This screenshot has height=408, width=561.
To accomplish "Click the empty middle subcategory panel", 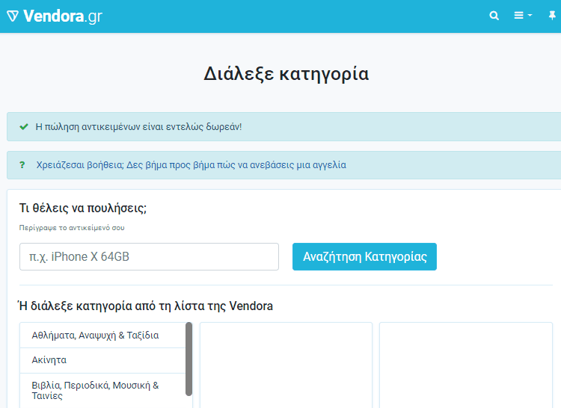I will [286, 365].
